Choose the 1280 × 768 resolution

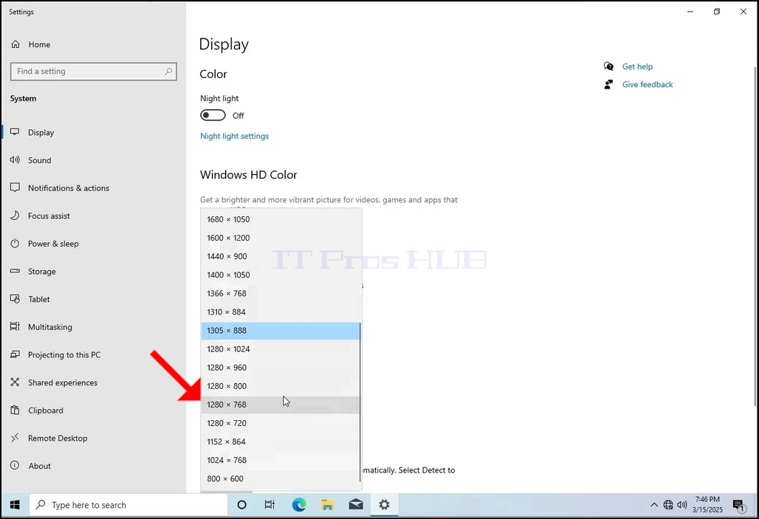point(281,405)
